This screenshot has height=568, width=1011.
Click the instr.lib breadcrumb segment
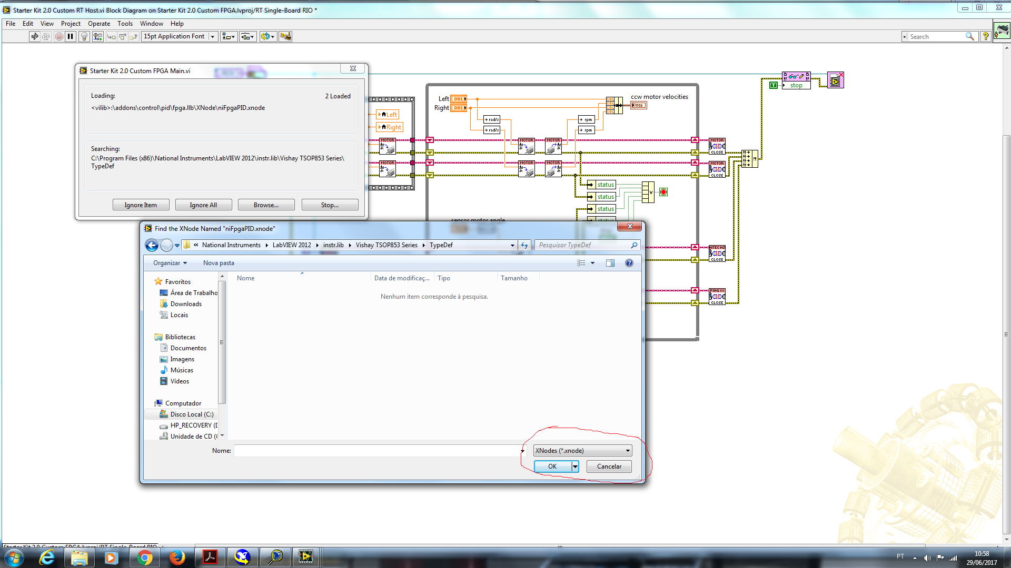point(333,245)
